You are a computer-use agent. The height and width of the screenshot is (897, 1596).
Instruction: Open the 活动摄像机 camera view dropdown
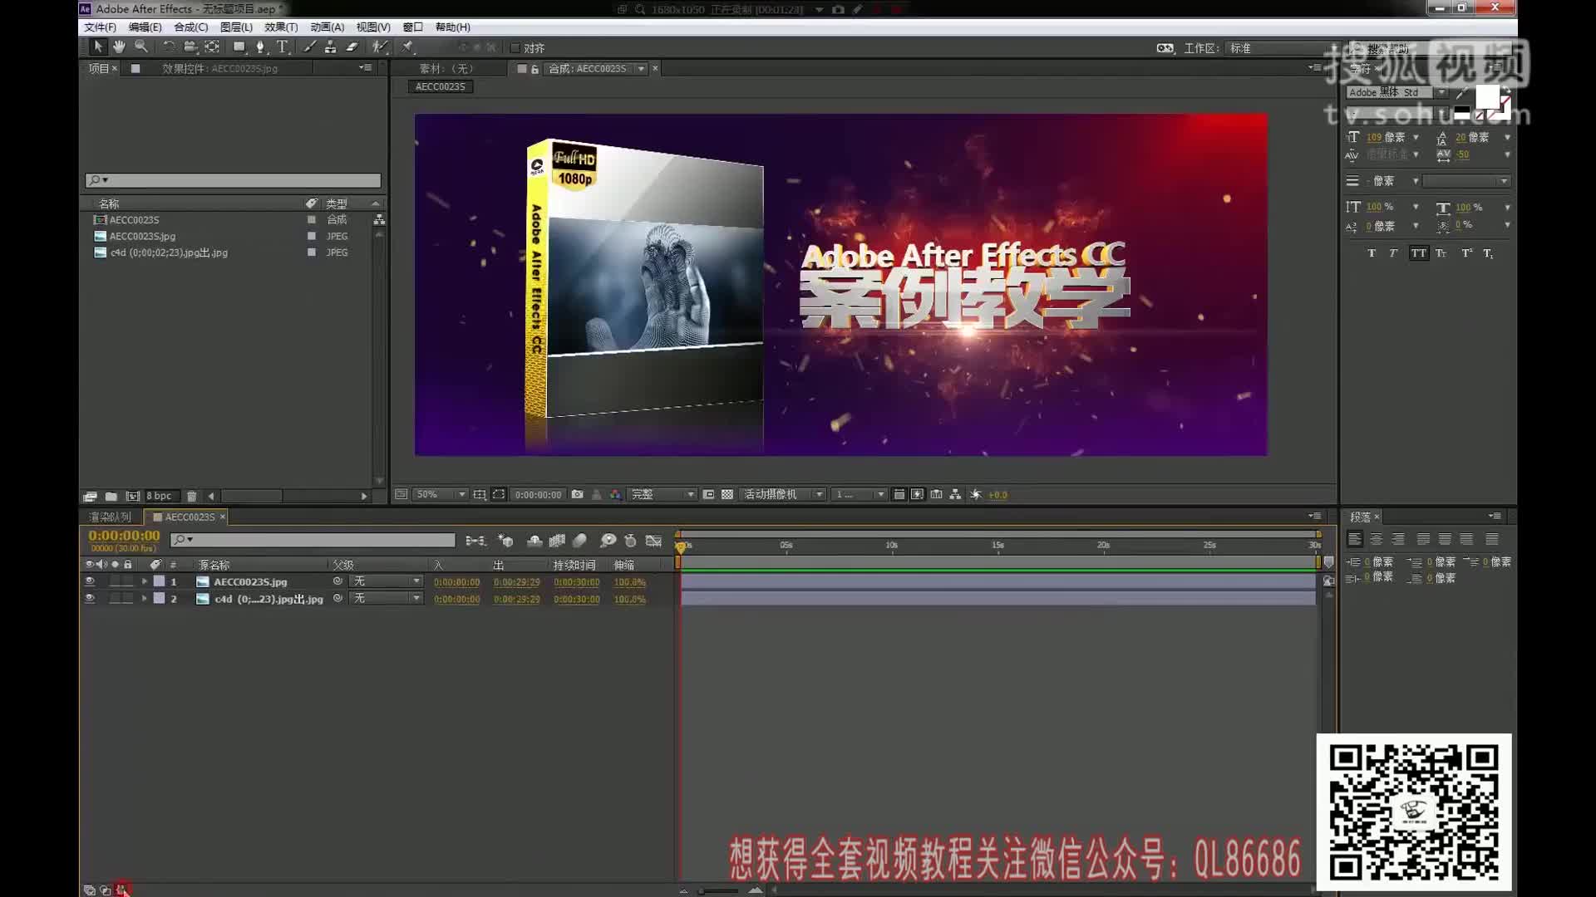(x=783, y=494)
